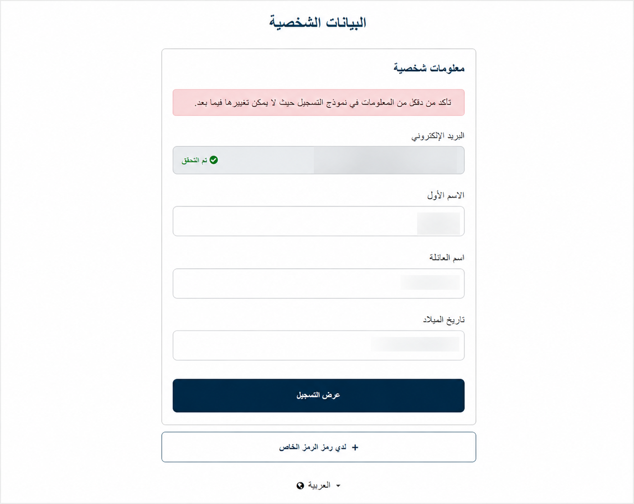Click the تم التحقق verified label
This screenshot has width=634, height=504.
[194, 160]
